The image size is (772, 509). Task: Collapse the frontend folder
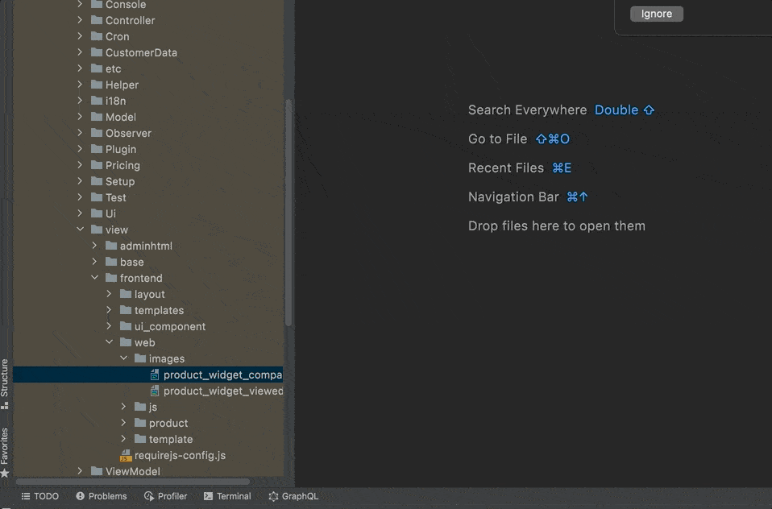click(94, 278)
